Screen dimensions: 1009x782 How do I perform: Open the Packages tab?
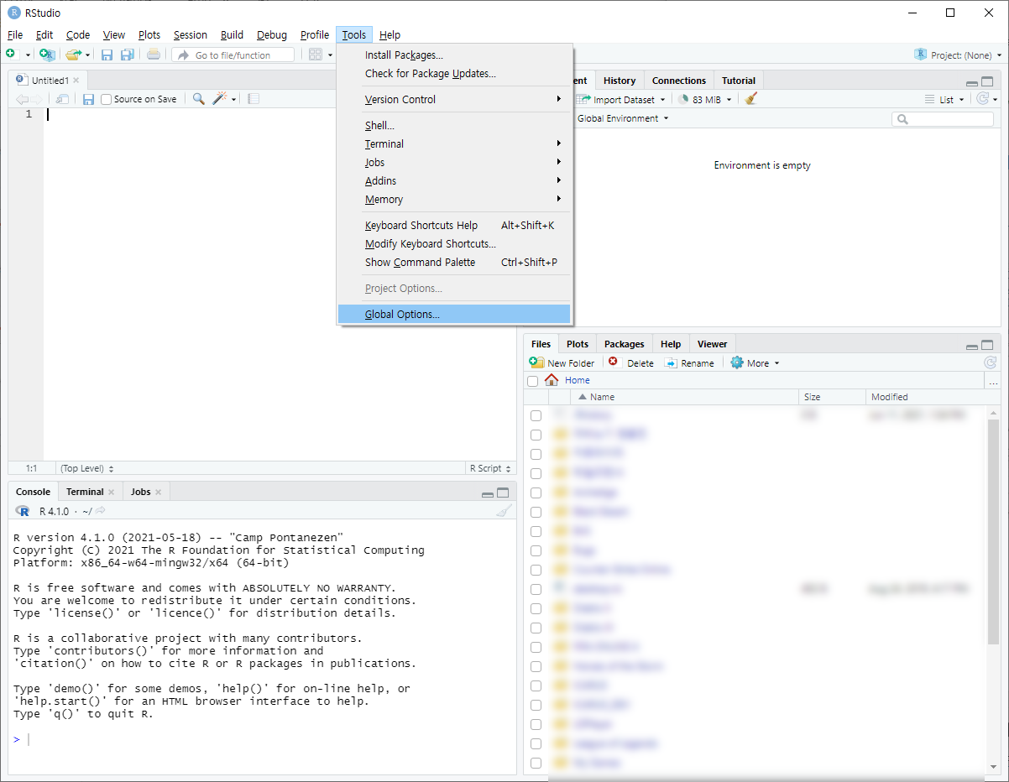pyautogui.click(x=624, y=344)
